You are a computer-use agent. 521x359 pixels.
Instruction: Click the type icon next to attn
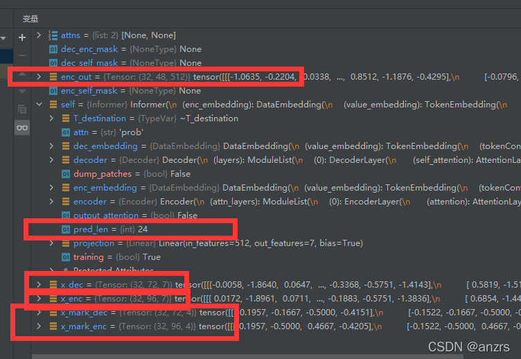pos(66,132)
